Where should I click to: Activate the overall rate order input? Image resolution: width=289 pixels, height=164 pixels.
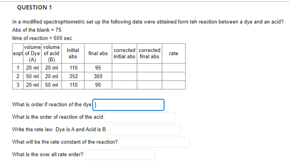pos(120,155)
